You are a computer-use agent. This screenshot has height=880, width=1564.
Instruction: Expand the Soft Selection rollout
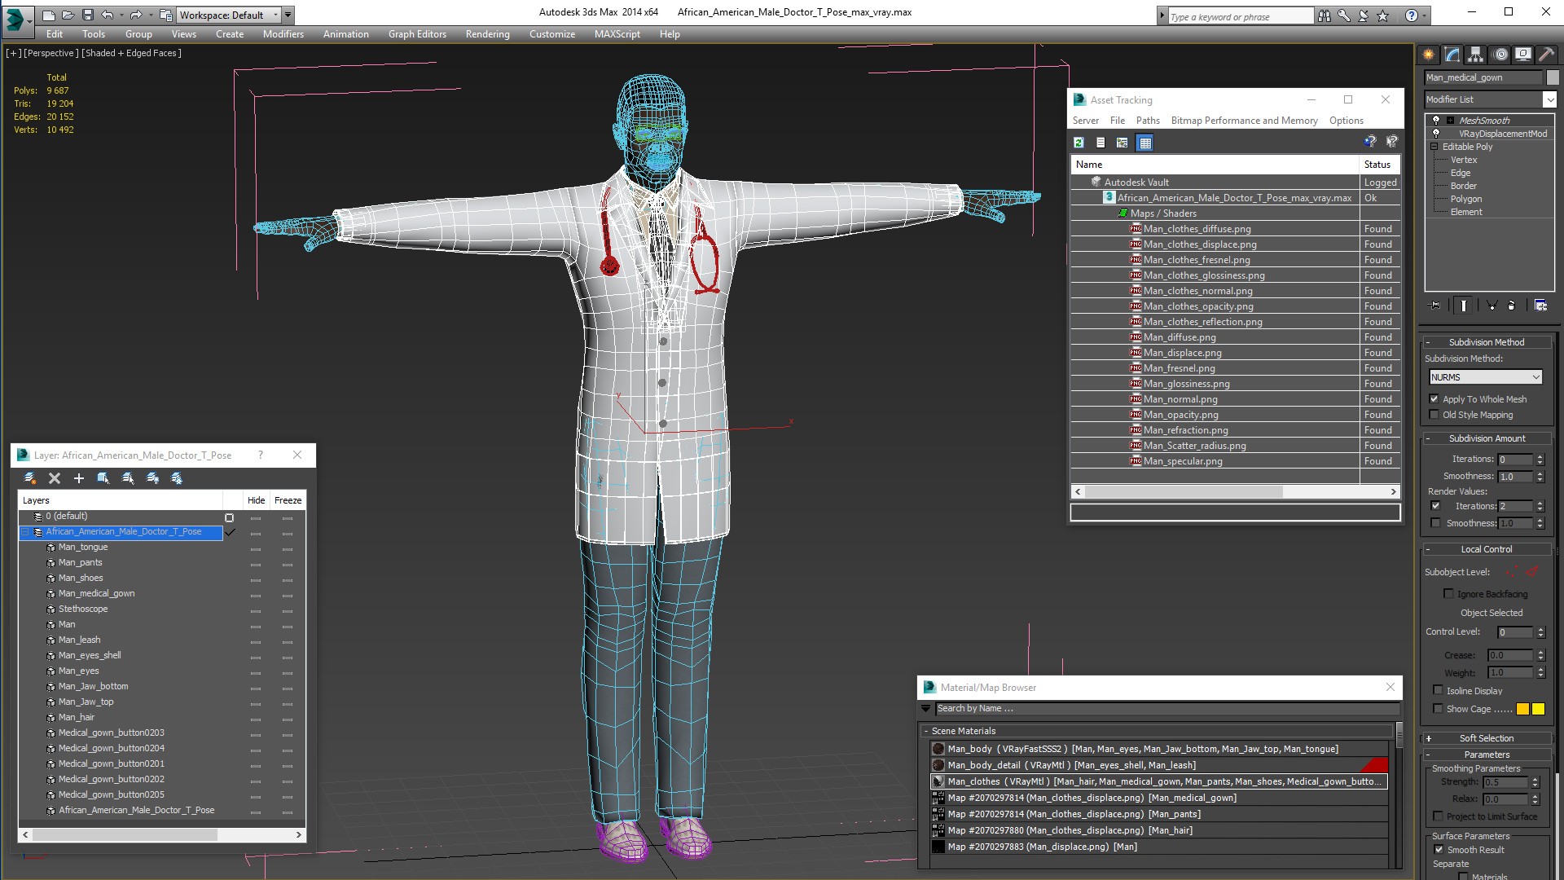pos(1487,738)
